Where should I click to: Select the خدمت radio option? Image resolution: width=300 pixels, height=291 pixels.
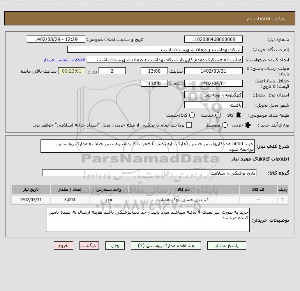218,115
